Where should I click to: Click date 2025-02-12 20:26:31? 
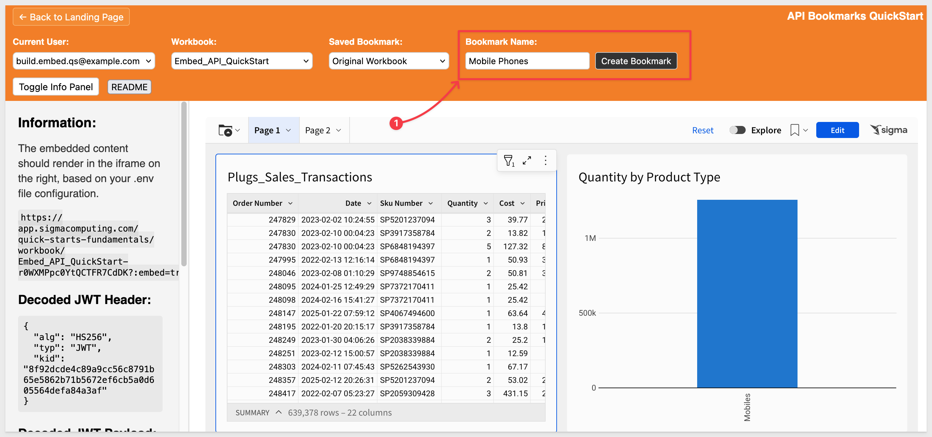click(338, 380)
